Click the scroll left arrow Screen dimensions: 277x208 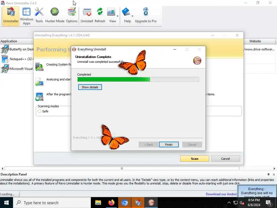[x=2, y=168]
